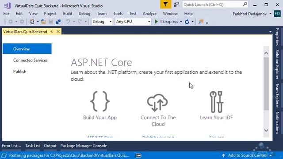This screenshot has width=283, height=159.
Task: Open the Debug menu
Action: 84,14
